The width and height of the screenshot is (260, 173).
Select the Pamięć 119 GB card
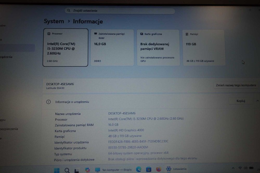[x=204, y=48]
